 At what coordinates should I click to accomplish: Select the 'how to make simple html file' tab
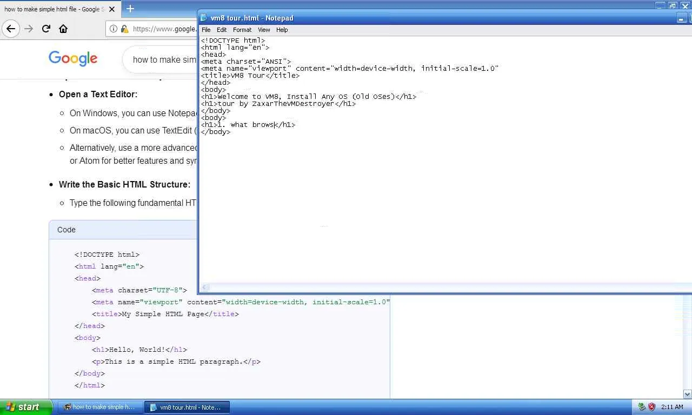click(59, 9)
